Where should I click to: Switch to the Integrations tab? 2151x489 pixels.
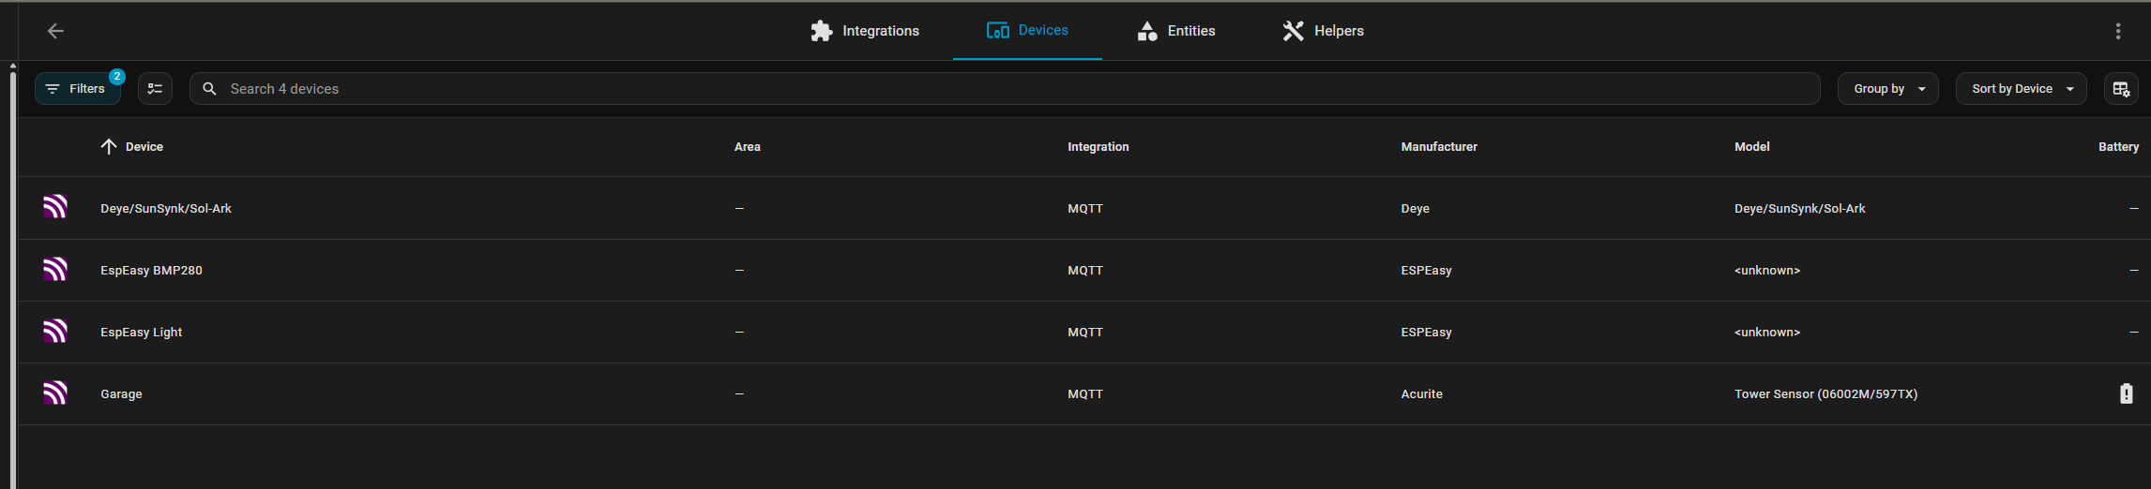pyautogui.click(x=865, y=31)
